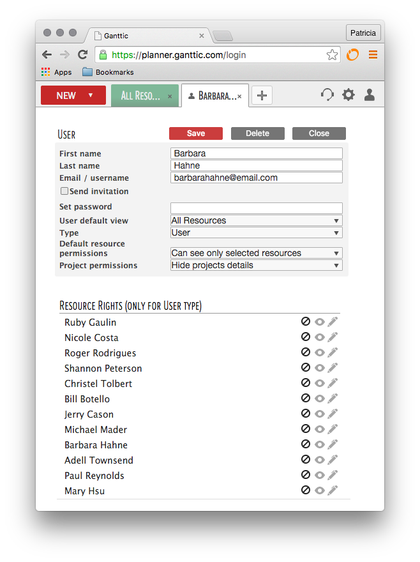This screenshot has width=420, height=562.
Task: Set no access for Bill Botello
Action: pyautogui.click(x=305, y=399)
